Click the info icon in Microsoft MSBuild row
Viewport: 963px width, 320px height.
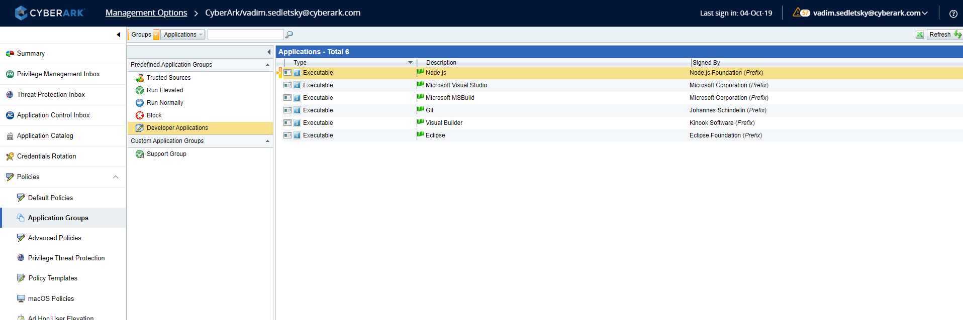point(297,98)
